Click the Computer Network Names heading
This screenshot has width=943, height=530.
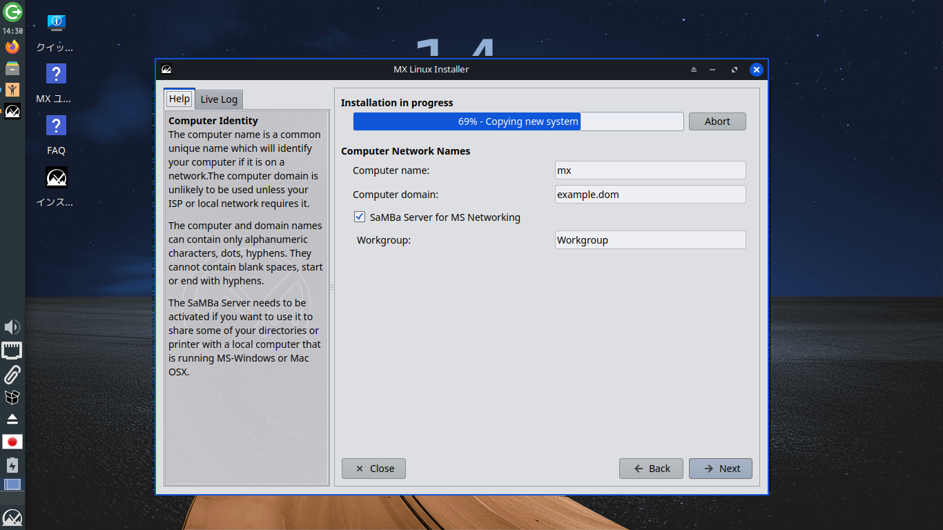(x=405, y=151)
